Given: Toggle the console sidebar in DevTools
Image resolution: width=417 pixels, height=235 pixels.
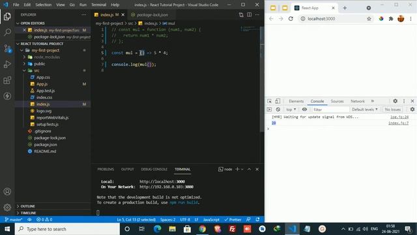Looking at the screenshot, I should click(x=269, y=110).
